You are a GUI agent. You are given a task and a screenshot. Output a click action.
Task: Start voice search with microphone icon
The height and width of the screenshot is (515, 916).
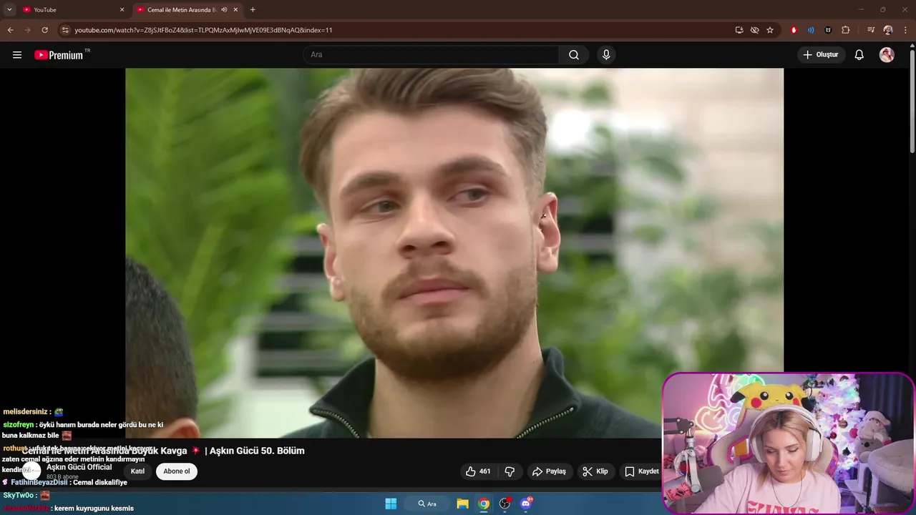(x=606, y=55)
